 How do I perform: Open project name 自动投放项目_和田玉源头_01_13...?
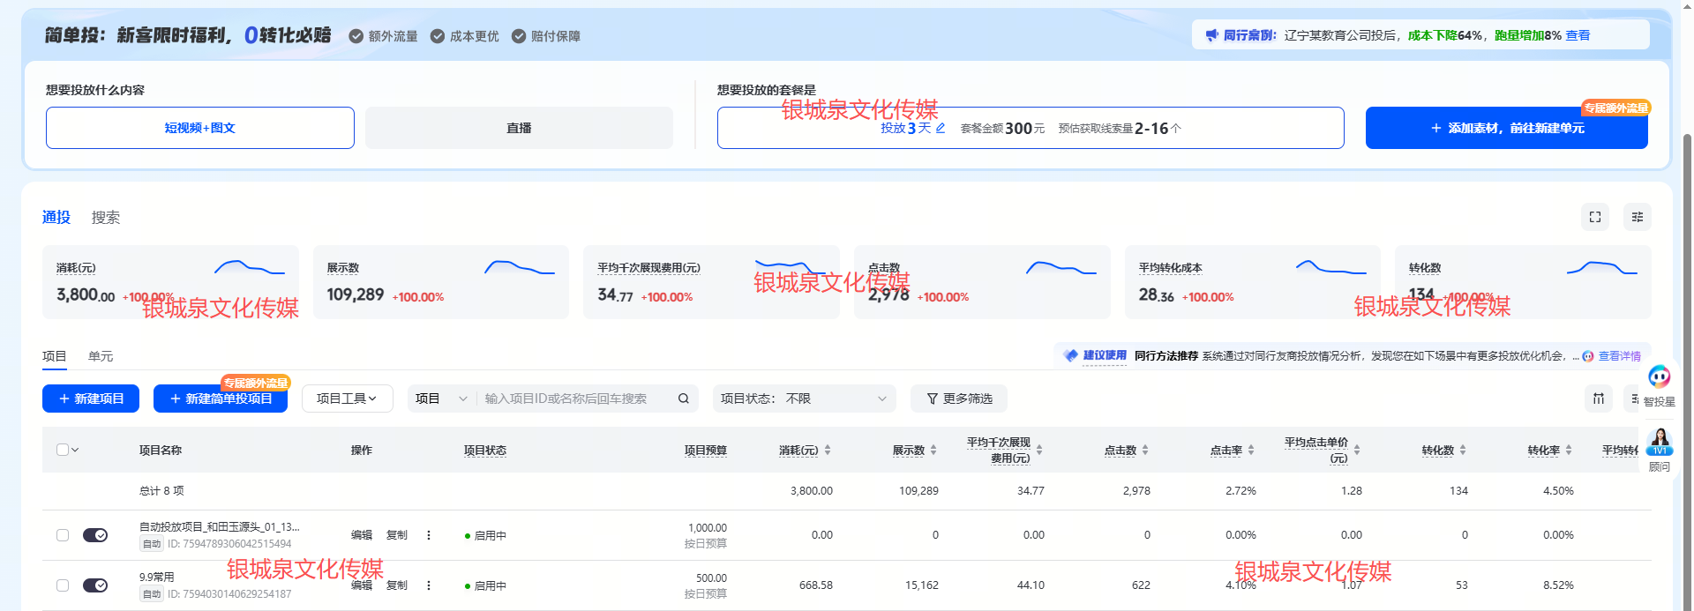[220, 526]
